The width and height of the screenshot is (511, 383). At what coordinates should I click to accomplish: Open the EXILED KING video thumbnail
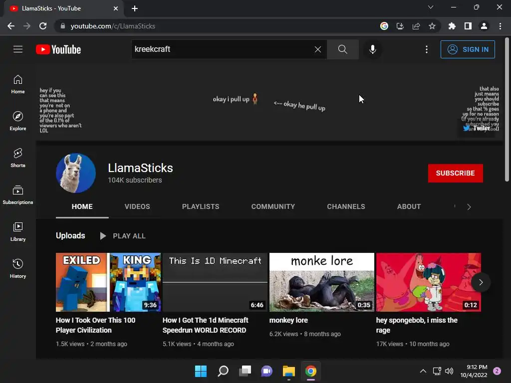click(108, 282)
